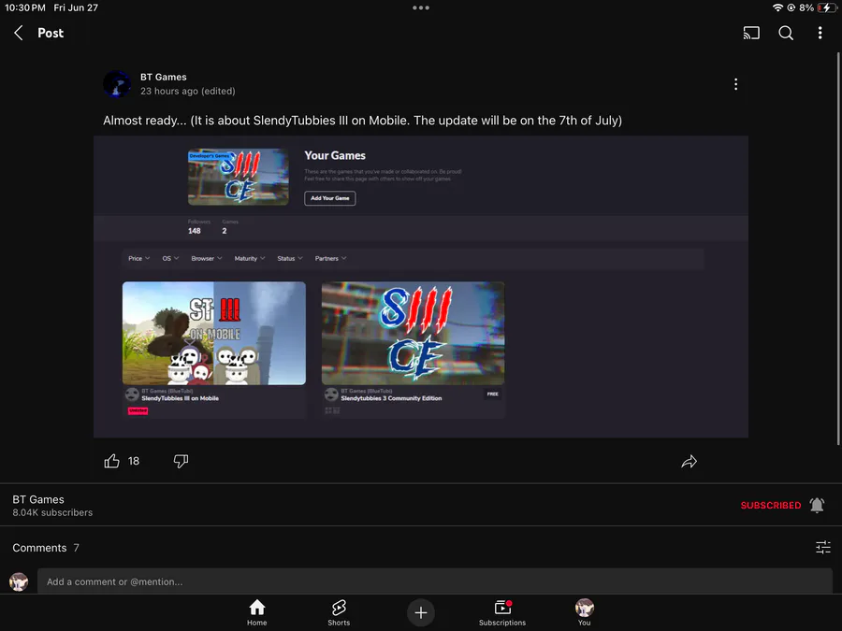The height and width of the screenshot is (631, 842).
Task: Like the post with thumbs up
Action: (x=111, y=462)
